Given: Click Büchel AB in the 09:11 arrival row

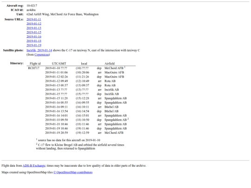Looking at the screenshot, I should coord(112,107).
